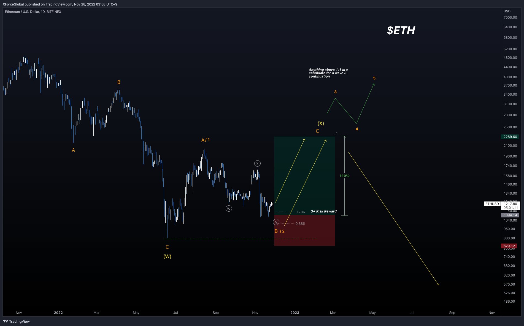The width and height of the screenshot is (524, 326).
Task: Click the '110%' measurement label
Action: coord(345,175)
